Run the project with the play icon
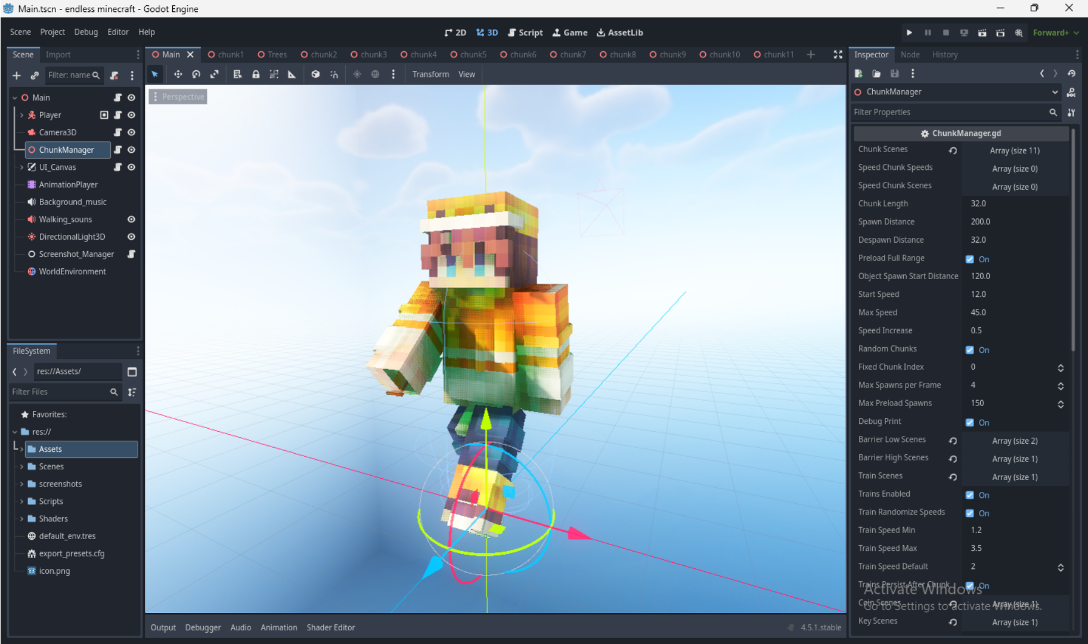 tap(909, 33)
